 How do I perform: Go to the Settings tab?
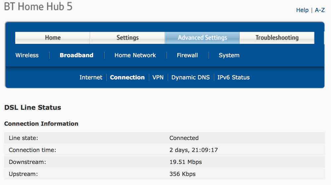point(127,38)
